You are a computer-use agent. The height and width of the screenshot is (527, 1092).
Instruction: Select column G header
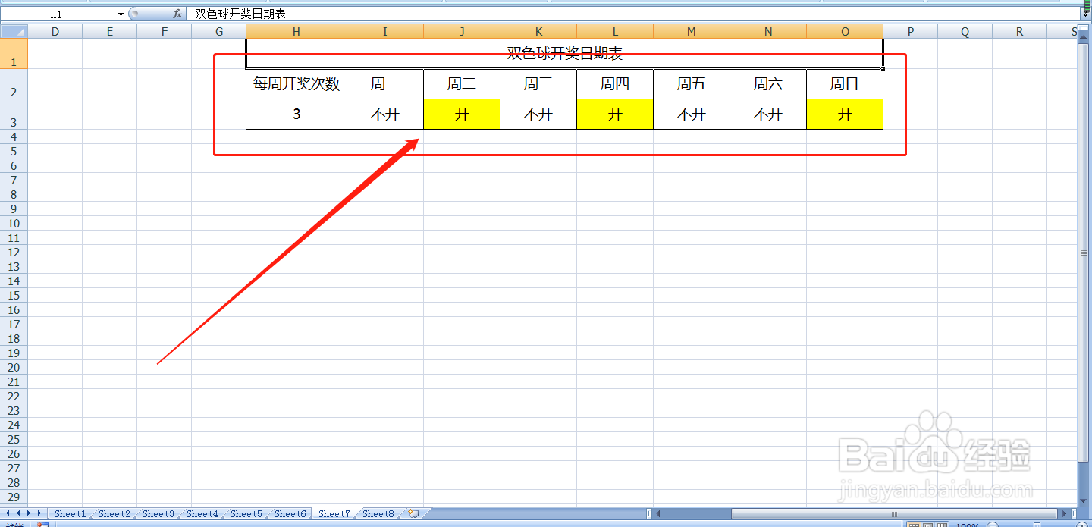(x=218, y=31)
